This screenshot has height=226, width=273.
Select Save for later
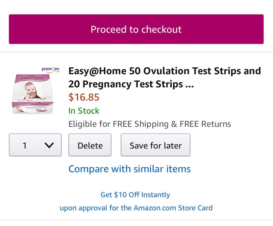[x=155, y=145]
